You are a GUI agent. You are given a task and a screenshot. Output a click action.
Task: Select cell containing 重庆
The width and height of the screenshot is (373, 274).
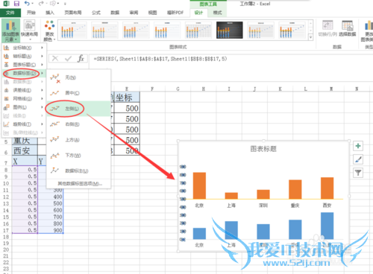25,141
